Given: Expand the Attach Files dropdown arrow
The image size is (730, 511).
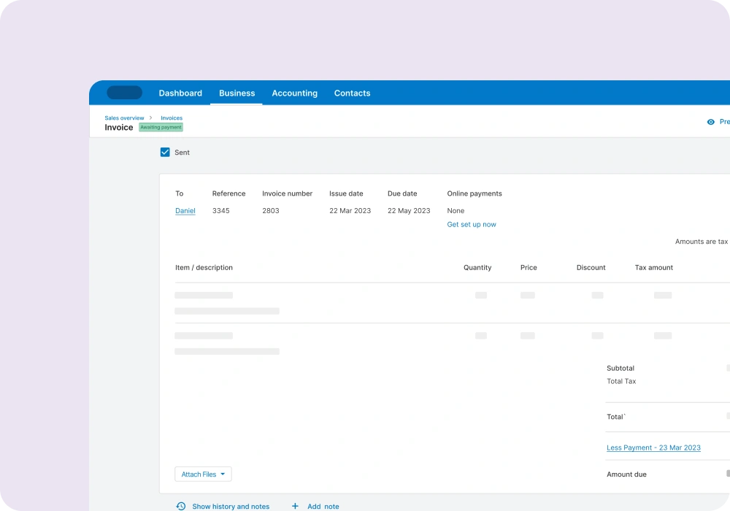Looking at the screenshot, I should point(223,474).
